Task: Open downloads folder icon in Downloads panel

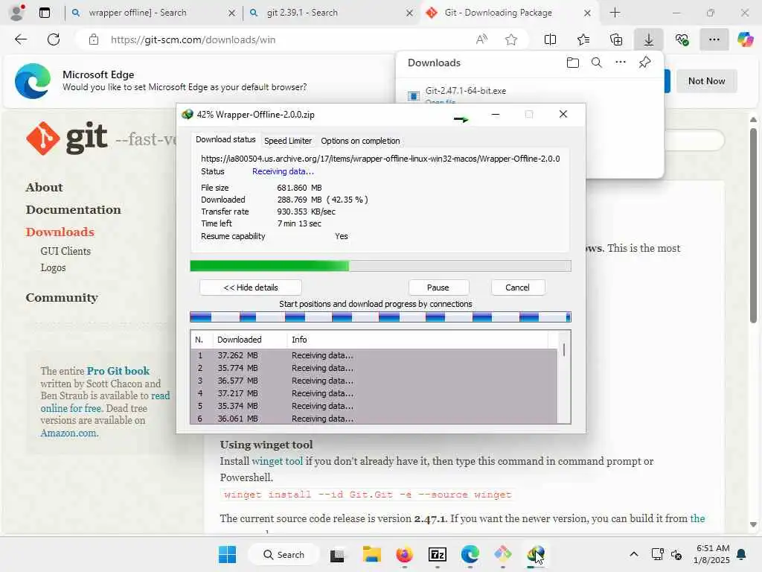Action: click(573, 63)
